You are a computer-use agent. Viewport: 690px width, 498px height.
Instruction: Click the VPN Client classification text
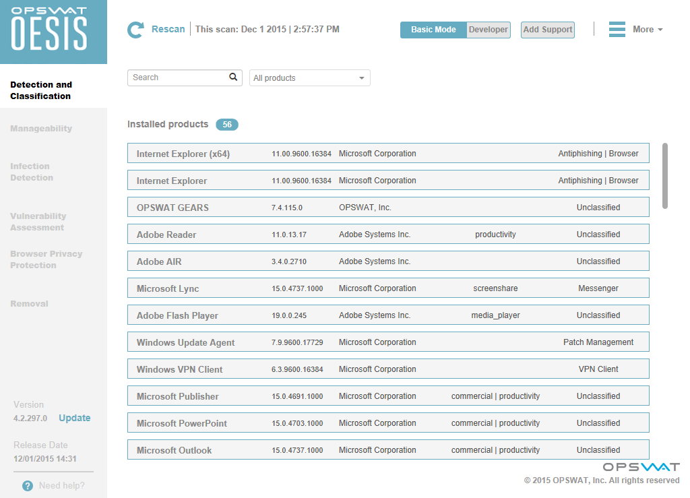pyautogui.click(x=598, y=369)
